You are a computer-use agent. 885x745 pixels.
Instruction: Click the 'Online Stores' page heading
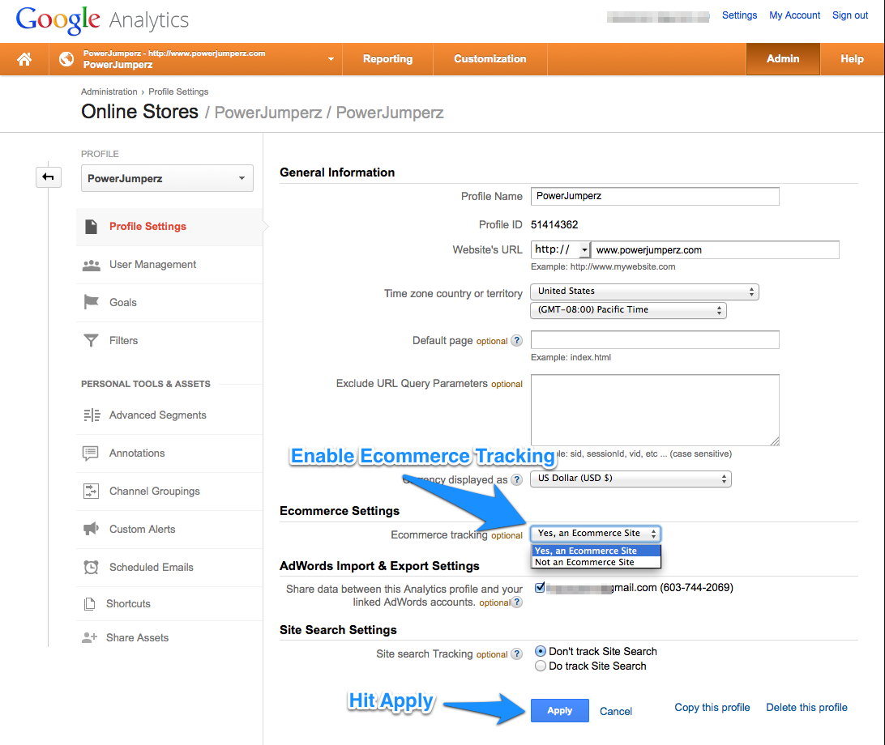(x=140, y=112)
